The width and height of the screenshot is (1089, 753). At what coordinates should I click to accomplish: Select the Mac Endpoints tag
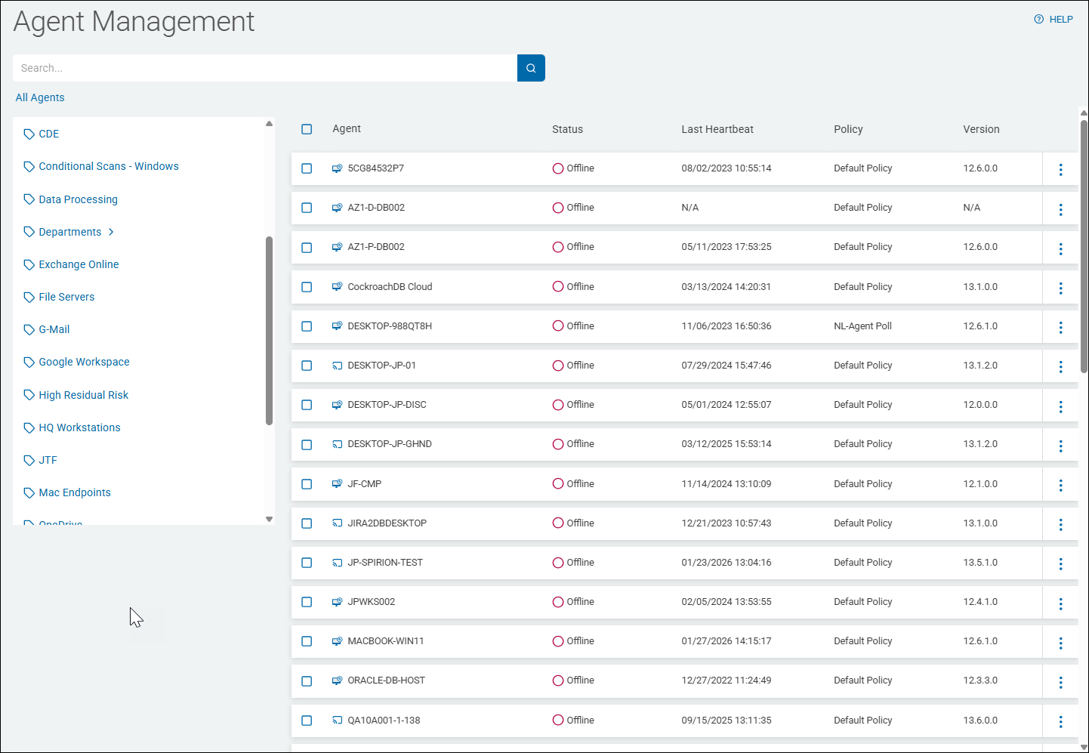(75, 492)
